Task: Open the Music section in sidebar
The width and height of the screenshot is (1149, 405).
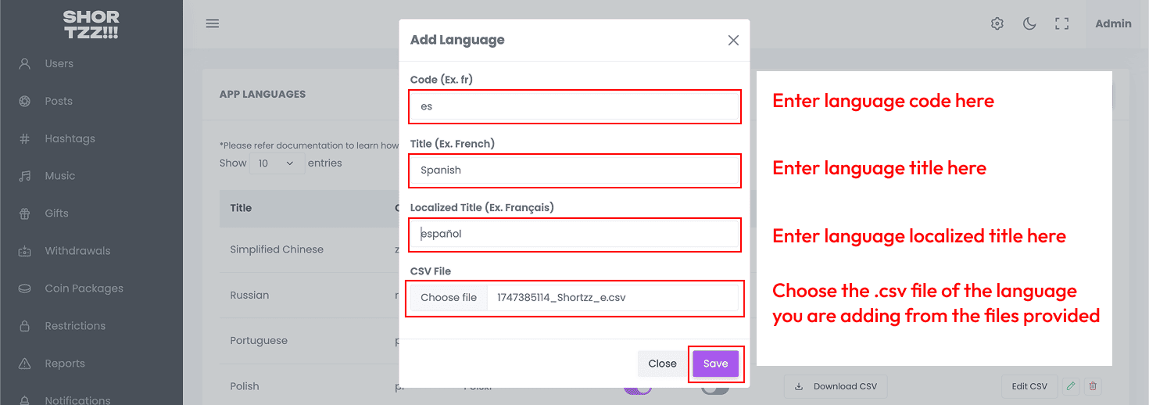Action: click(59, 176)
